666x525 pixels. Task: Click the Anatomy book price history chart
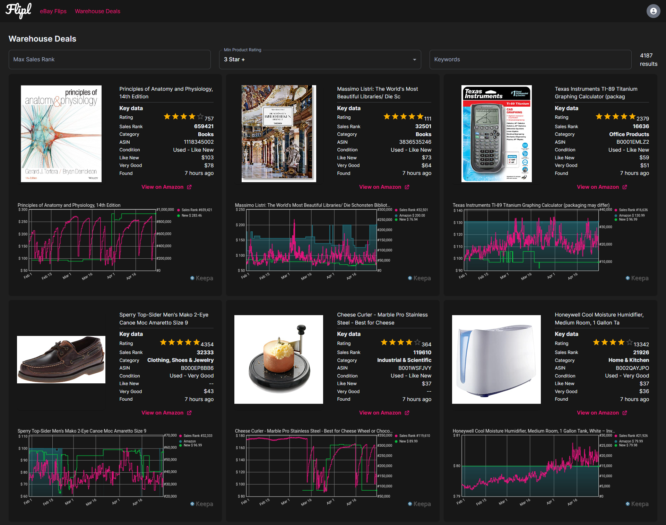pos(92,240)
